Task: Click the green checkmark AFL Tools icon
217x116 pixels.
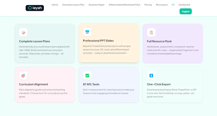Action: pos(87,76)
